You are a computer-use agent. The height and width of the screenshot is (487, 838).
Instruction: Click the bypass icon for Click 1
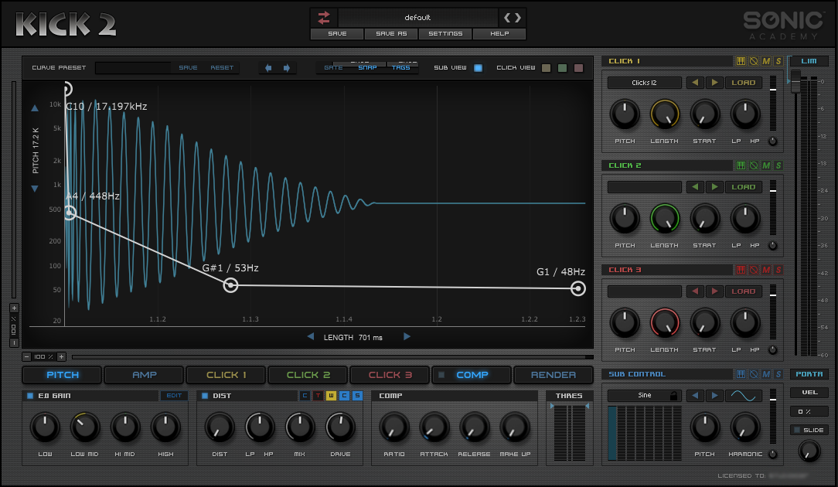pyautogui.click(x=754, y=61)
